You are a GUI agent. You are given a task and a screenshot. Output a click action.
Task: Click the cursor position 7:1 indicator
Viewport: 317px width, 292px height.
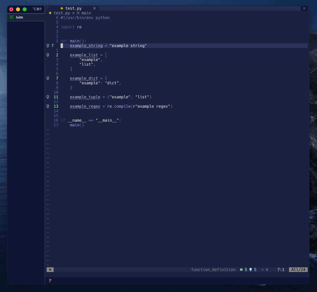pyautogui.click(x=281, y=270)
